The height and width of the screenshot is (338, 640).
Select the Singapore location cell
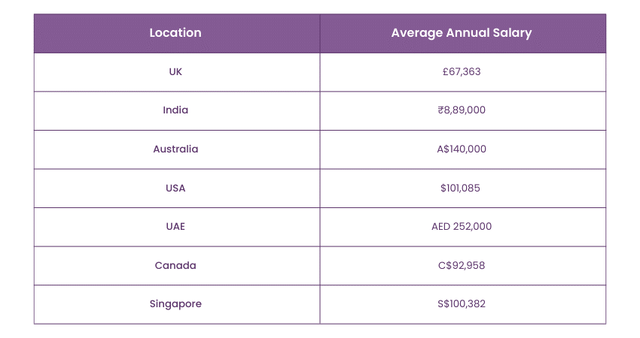tap(175, 304)
